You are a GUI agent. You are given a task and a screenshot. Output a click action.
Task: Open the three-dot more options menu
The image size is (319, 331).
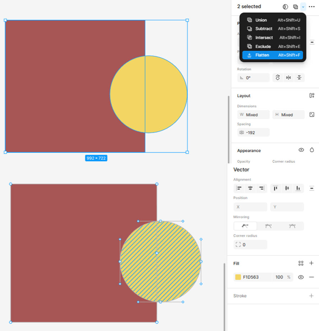pos(312,7)
